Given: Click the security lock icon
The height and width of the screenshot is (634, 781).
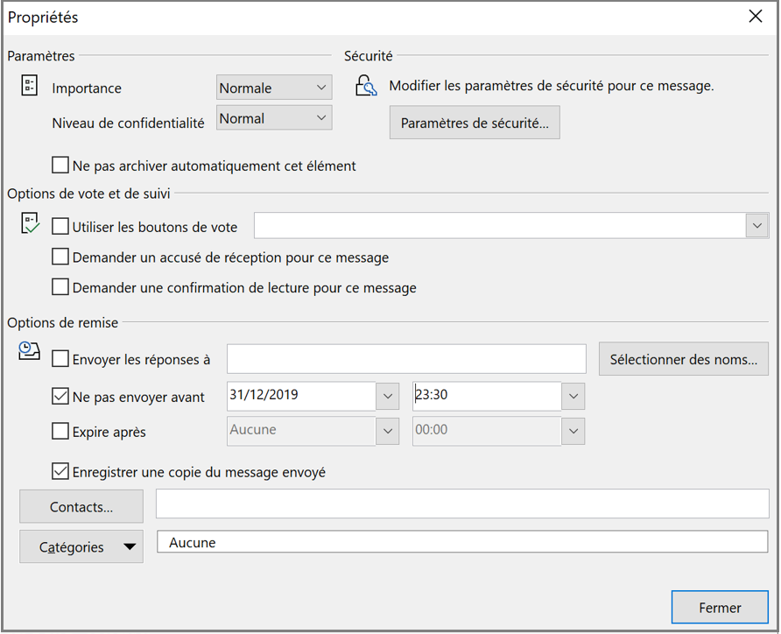Looking at the screenshot, I should click(365, 86).
